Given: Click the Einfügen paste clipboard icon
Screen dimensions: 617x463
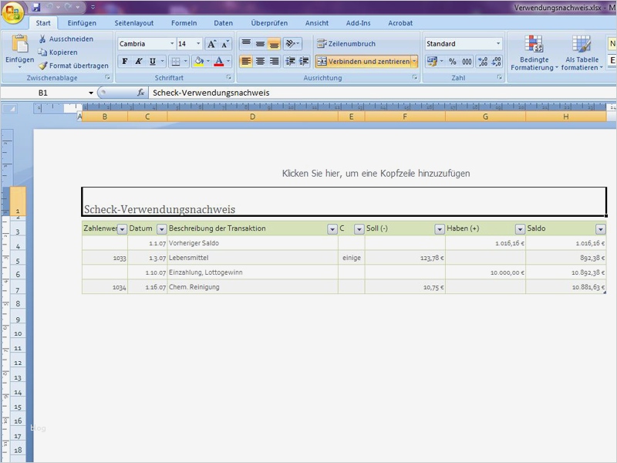Looking at the screenshot, I should tap(20, 44).
